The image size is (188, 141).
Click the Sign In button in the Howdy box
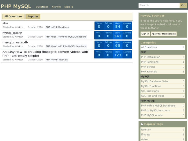145,34
